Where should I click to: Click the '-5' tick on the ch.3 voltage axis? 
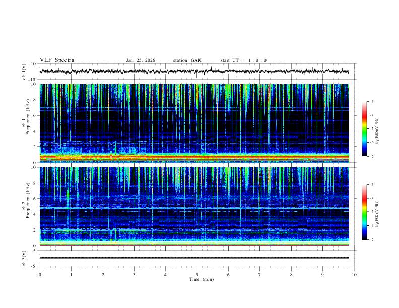(x=34, y=266)
